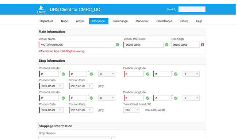Click checkmark after first latitude degrees field

(x=63, y=74)
